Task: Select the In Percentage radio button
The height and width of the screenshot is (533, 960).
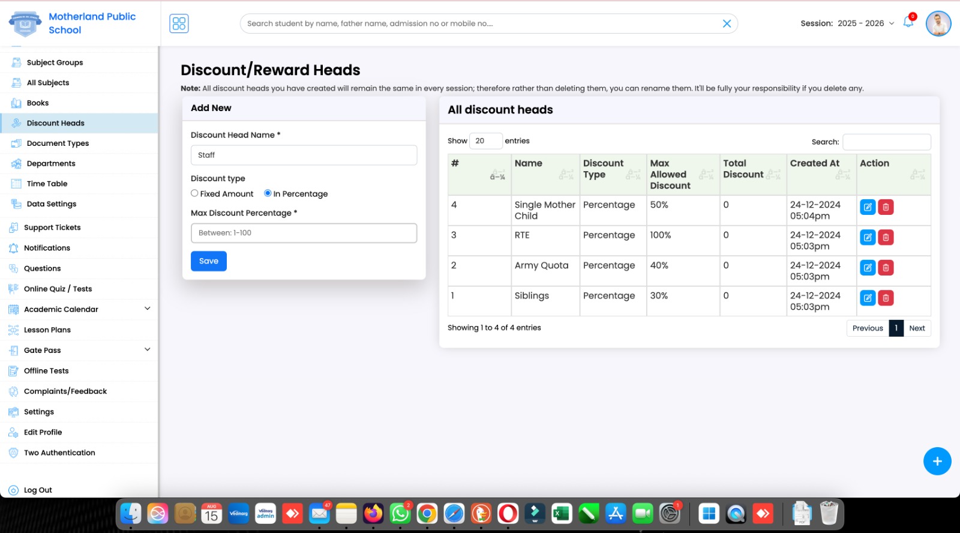Action: click(268, 193)
